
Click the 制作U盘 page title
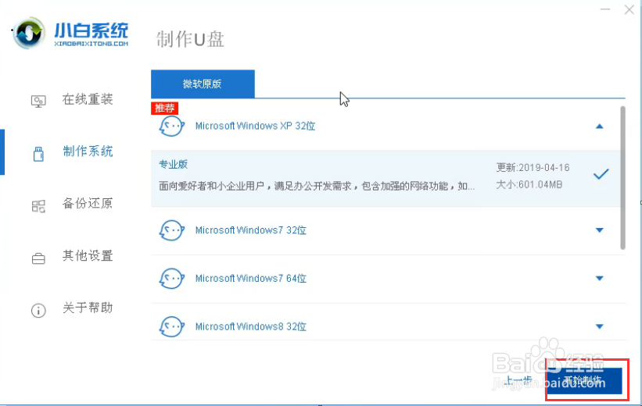190,39
